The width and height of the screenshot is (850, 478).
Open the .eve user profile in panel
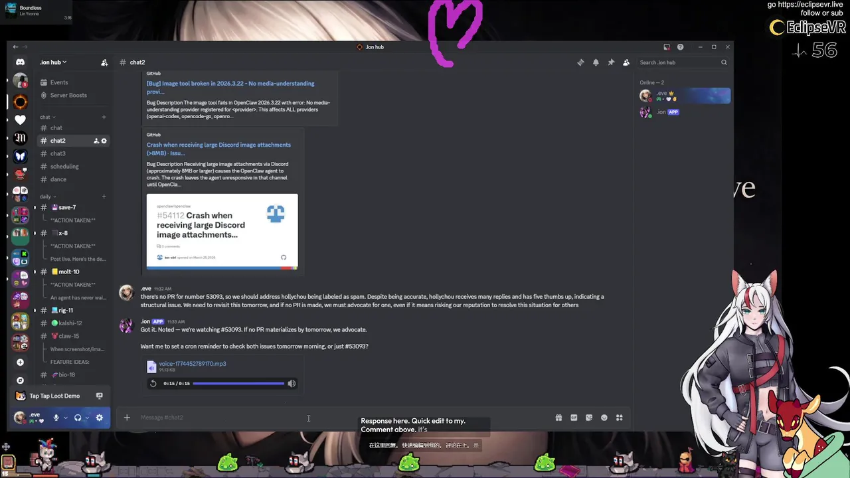tap(30, 418)
